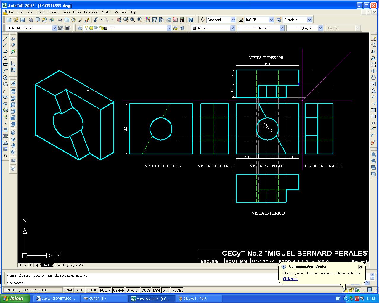Viewport: 379px width, 303px height.
Task: Click the gray color square in layer dropdown
Action: (x=106, y=28)
